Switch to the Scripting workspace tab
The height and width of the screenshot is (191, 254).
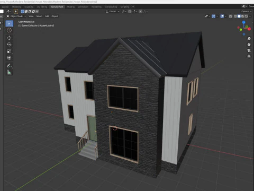[x=125, y=7]
